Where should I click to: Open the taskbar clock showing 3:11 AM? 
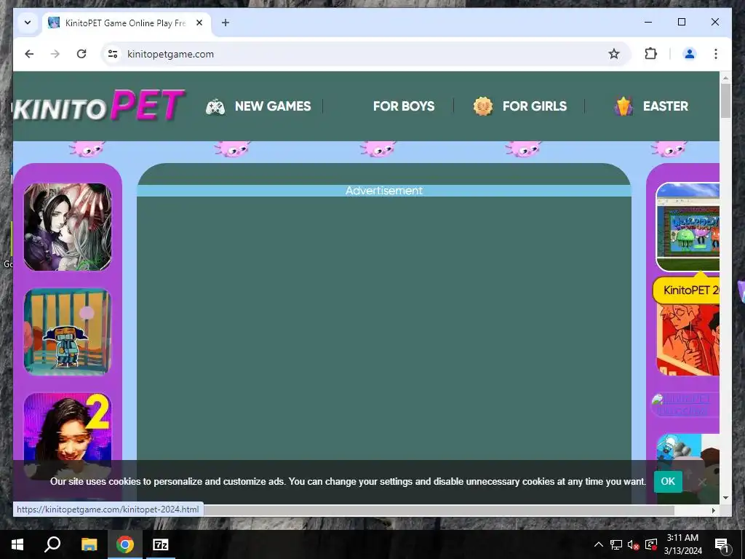[x=682, y=544]
